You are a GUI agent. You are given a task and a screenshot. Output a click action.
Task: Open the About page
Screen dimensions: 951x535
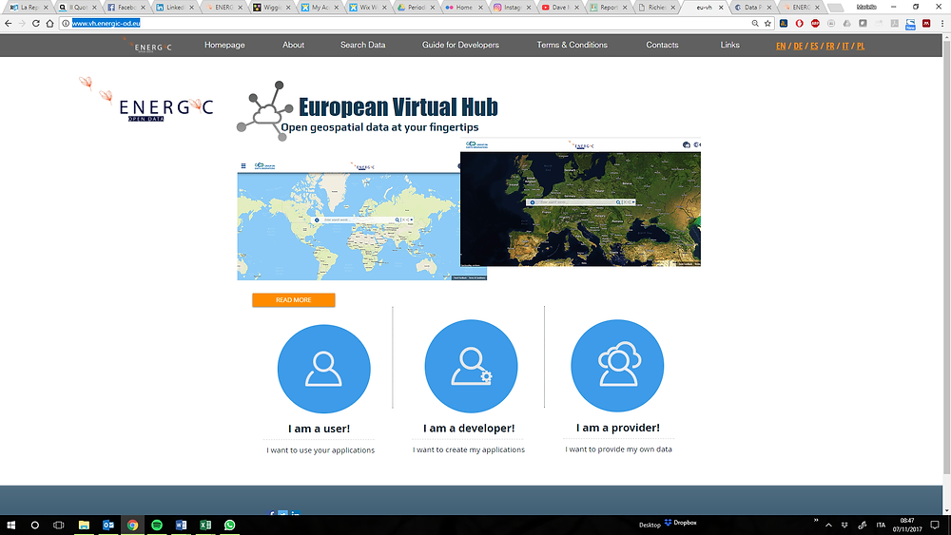pyautogui.click(x=293, y=45)
